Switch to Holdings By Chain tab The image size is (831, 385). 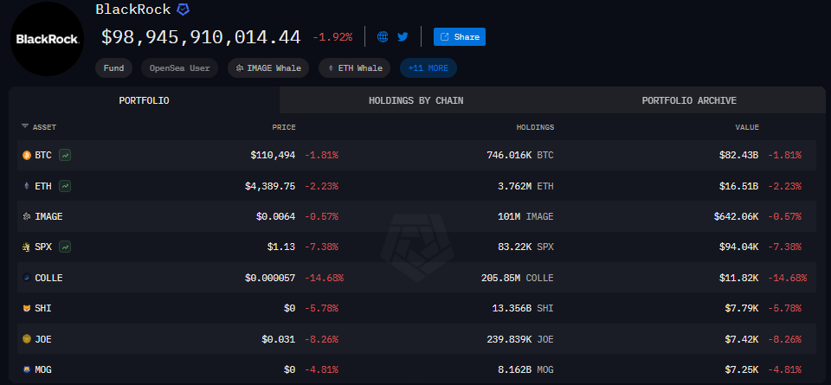[415, 100]
